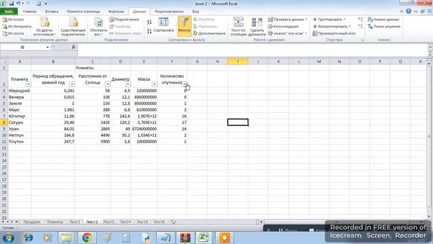Open filter dropdown for Диаметр column
Viewport: 433px width, 244px height.
(x=128, y=84)
